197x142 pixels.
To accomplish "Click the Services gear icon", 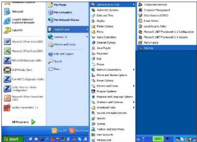I will coord(140,48).
